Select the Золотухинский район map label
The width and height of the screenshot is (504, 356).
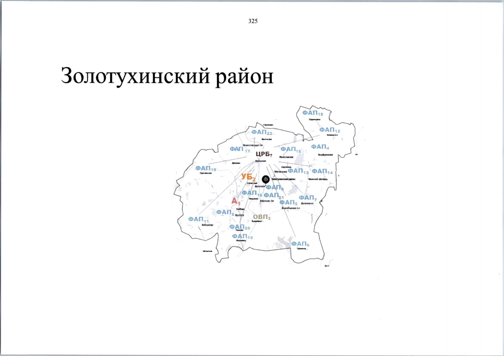pos(284,179)
